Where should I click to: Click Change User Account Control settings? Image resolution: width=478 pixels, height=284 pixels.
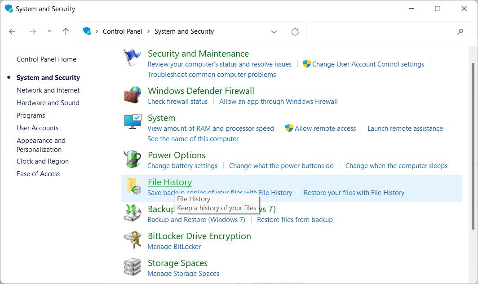point(368,64)
